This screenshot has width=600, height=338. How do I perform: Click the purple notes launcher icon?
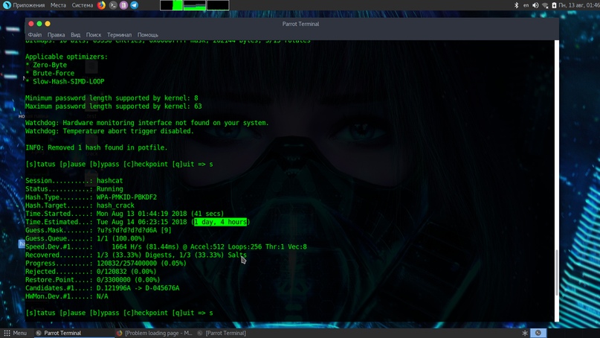(x=123, y=5)
